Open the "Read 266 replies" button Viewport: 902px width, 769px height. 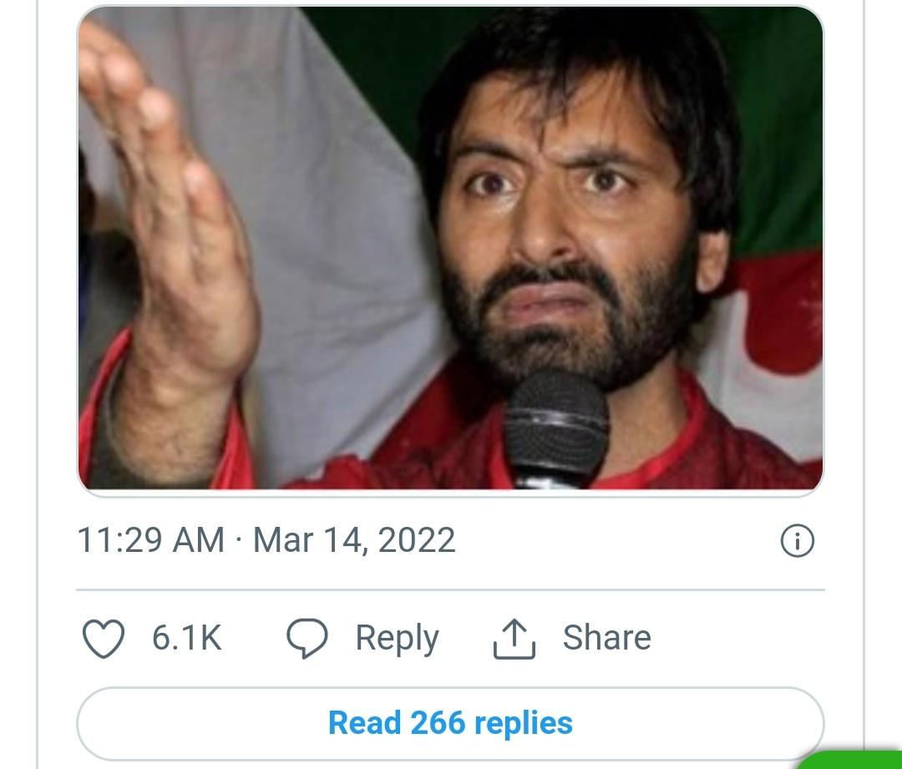[450, 723]
